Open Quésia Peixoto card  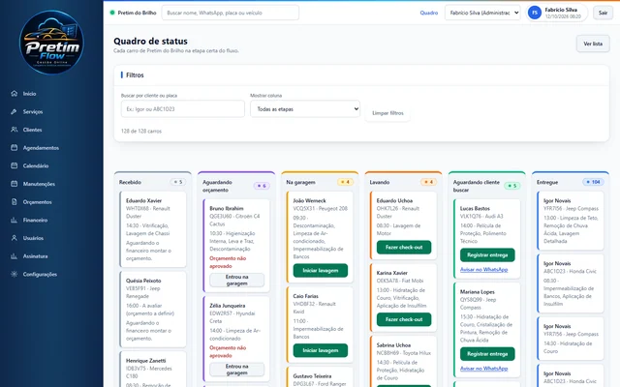[153, 310]
